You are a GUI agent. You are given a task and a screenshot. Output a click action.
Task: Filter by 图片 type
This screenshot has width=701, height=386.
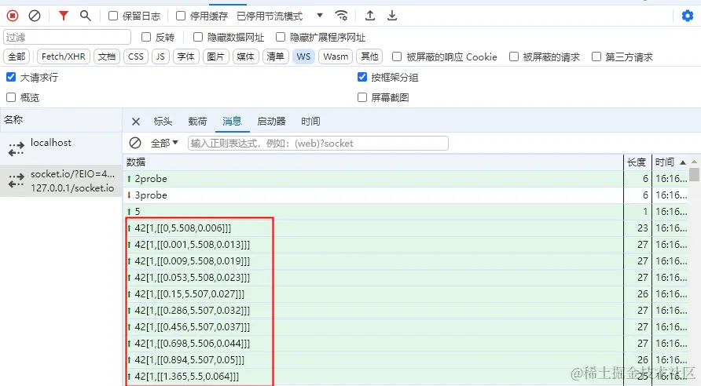click(216, 56)
